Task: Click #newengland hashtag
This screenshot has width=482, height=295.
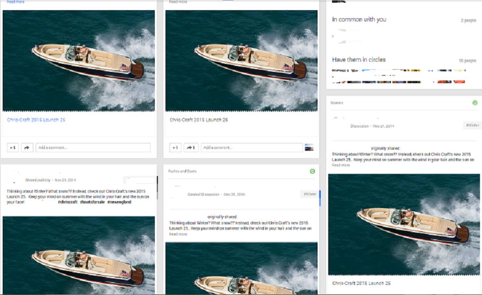Action: (x=119, y=202)
